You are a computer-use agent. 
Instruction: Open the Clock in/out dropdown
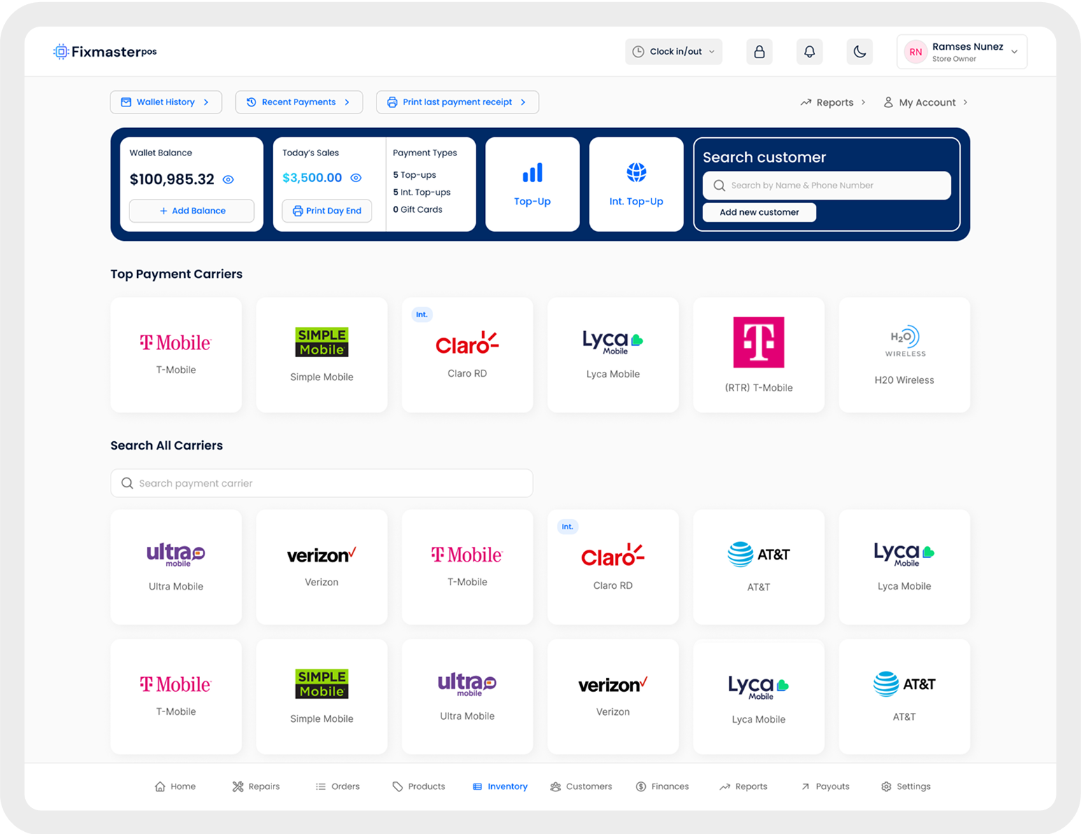[x=673, y=52]
